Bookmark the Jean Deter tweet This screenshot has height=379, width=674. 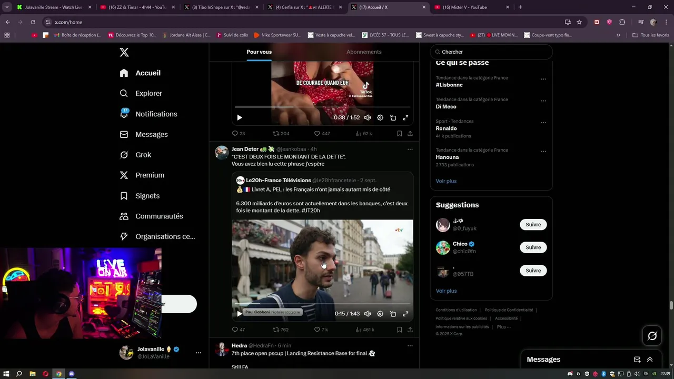pos(400,330)
